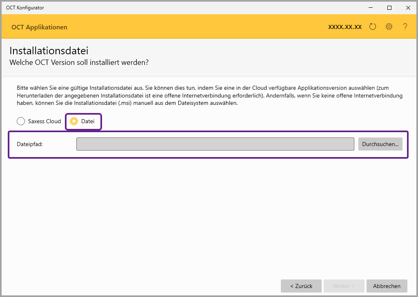Go back with the Zurück button
The image size is (418, 297).
coord(301,286)
